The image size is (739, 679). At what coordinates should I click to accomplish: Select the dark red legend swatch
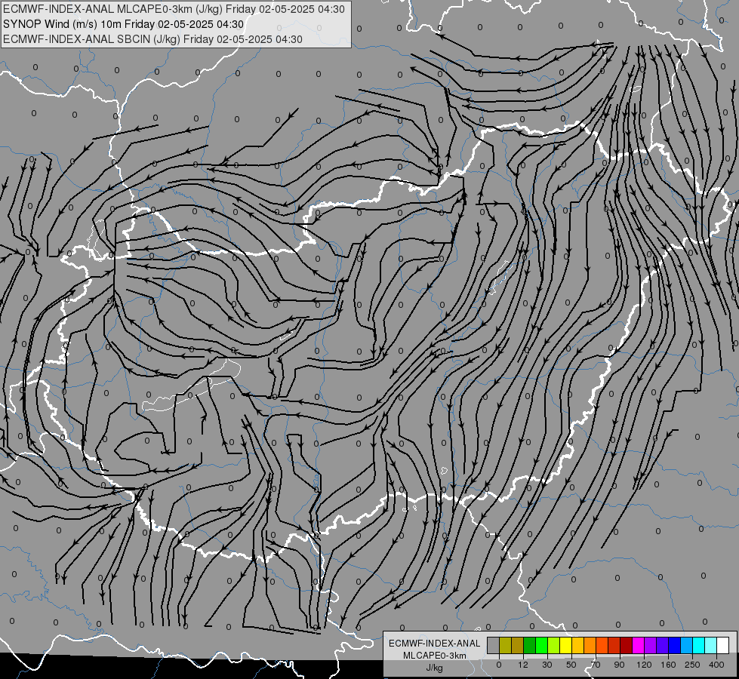627,645
